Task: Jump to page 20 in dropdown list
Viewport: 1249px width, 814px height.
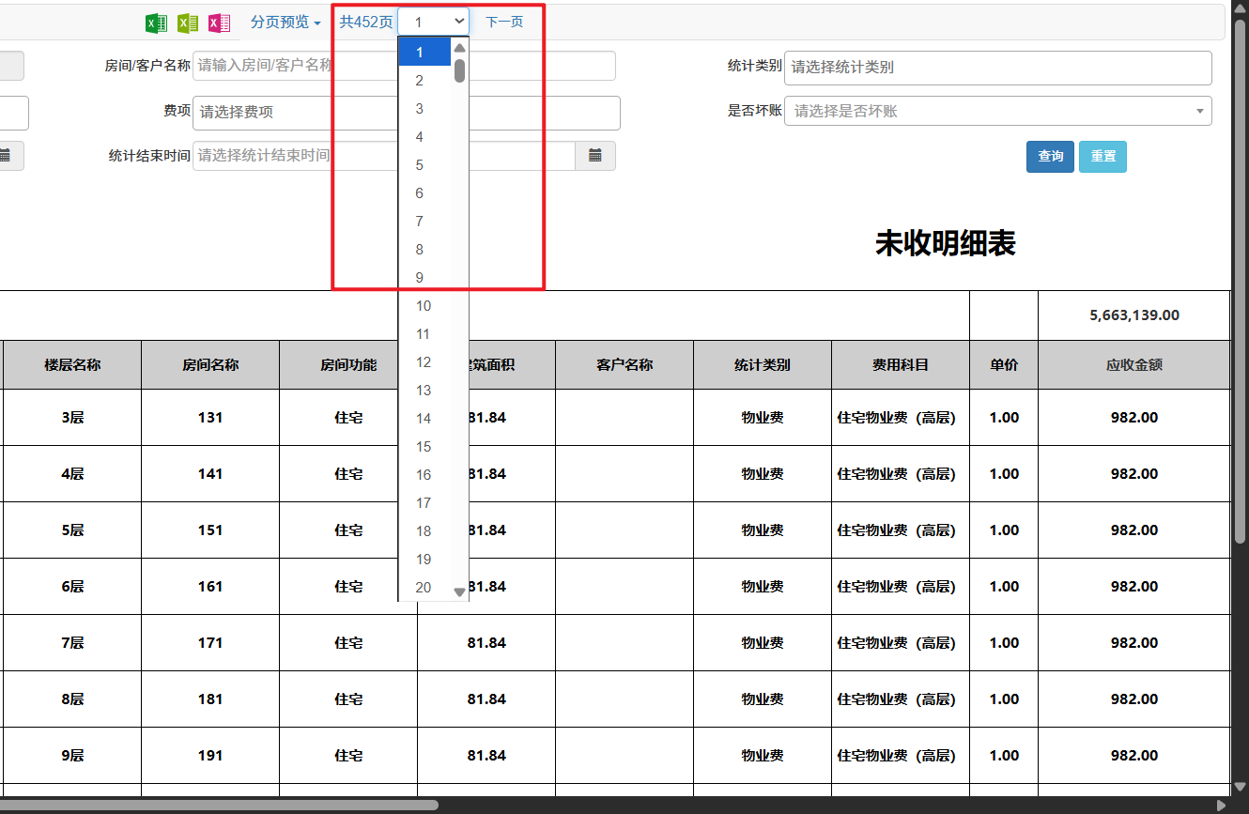Action: (x=425, y=588)
